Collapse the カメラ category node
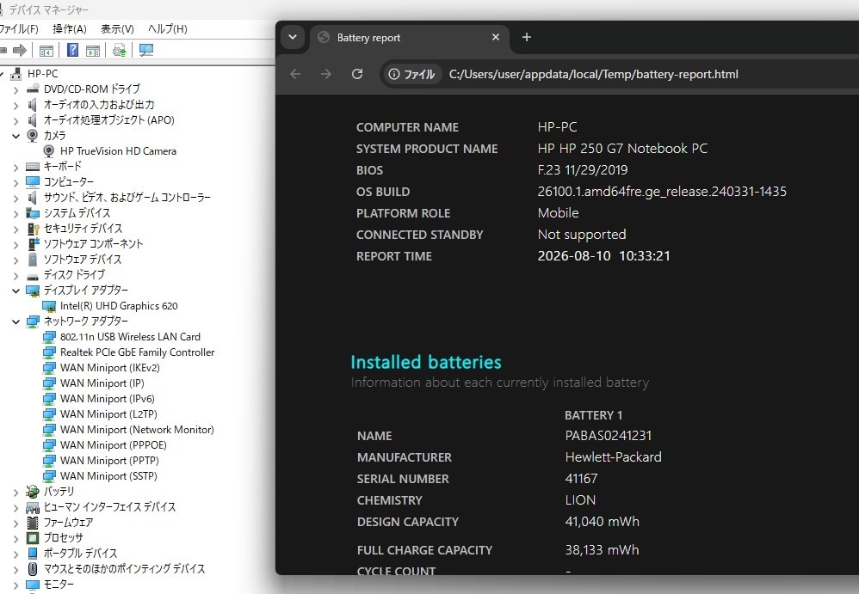This screenshot has width=859, height=594. click(15, 136)
